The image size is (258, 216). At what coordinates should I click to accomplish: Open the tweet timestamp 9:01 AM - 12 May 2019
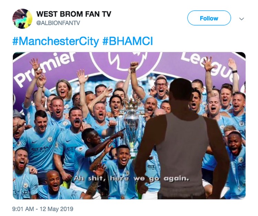43,209
